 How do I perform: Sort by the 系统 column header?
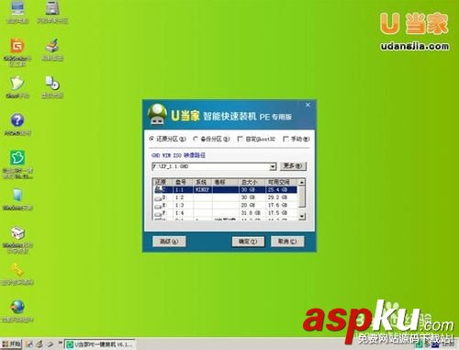[203, 182]
